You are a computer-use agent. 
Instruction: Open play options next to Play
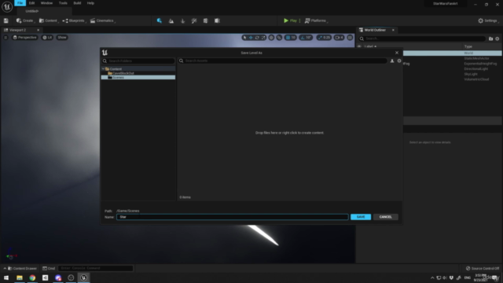coord(299,20)
